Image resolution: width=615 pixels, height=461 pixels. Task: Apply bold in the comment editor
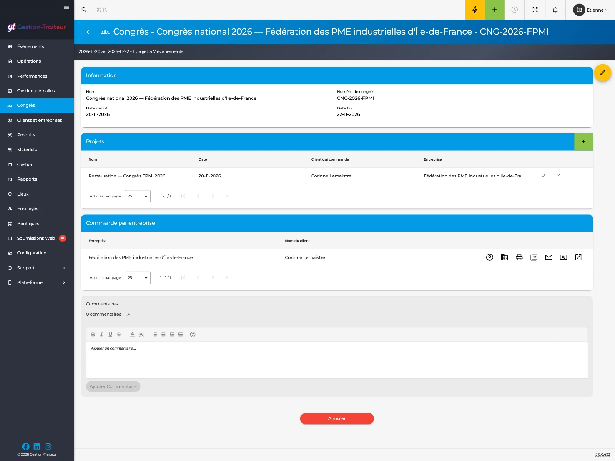click(x=93, y=335)
